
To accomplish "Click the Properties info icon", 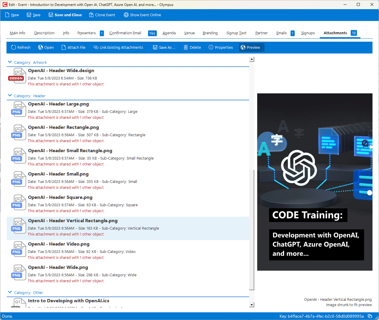I will (x=211, y=47).
